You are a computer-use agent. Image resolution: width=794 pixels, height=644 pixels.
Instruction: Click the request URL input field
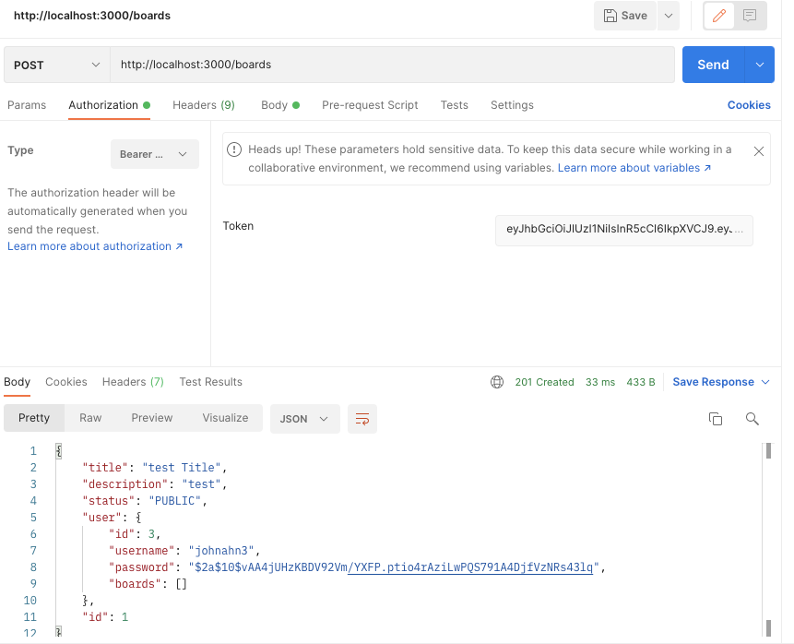coord(393,65)
